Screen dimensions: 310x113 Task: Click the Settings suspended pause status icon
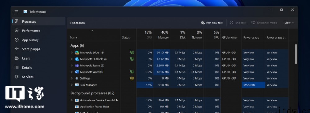tap(132, 78)
